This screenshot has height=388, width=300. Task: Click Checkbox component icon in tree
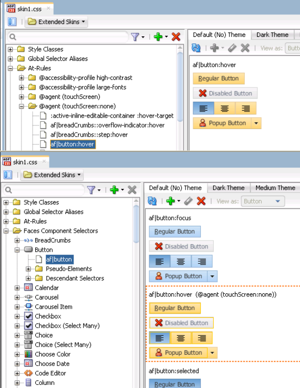pos(29,316)
